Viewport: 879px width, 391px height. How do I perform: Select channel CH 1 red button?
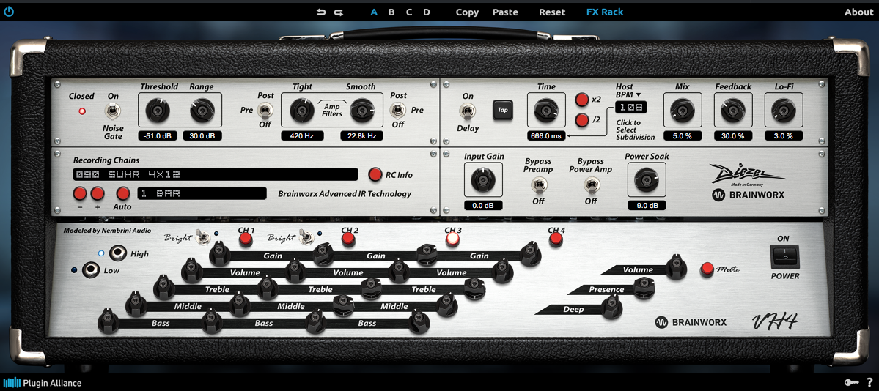pyautogui.click(x=246, y=239)
